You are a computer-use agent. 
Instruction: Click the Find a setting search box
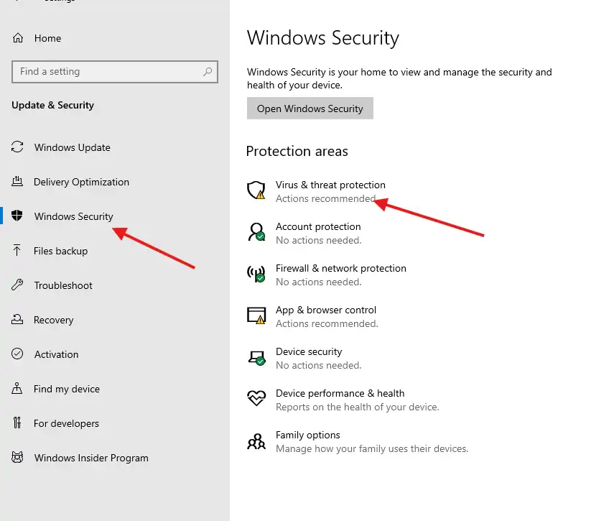tap(115, 72)
